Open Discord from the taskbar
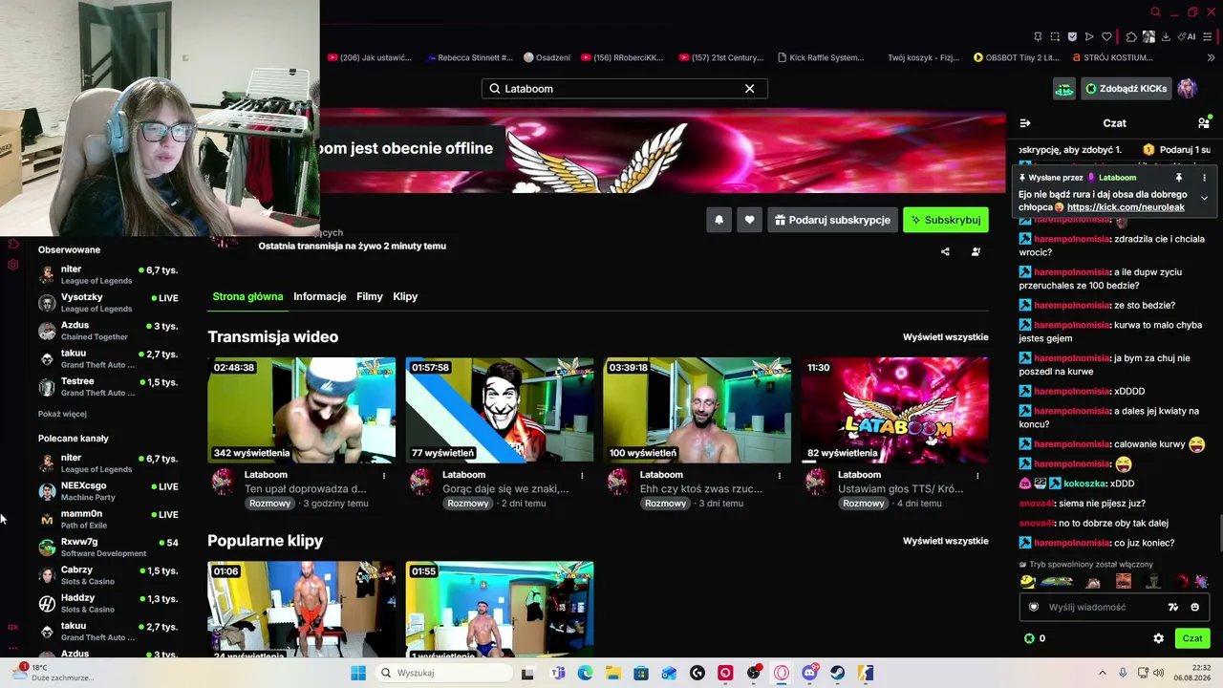The height and width of the screenshot is (688, 1223). click(809, 673)
